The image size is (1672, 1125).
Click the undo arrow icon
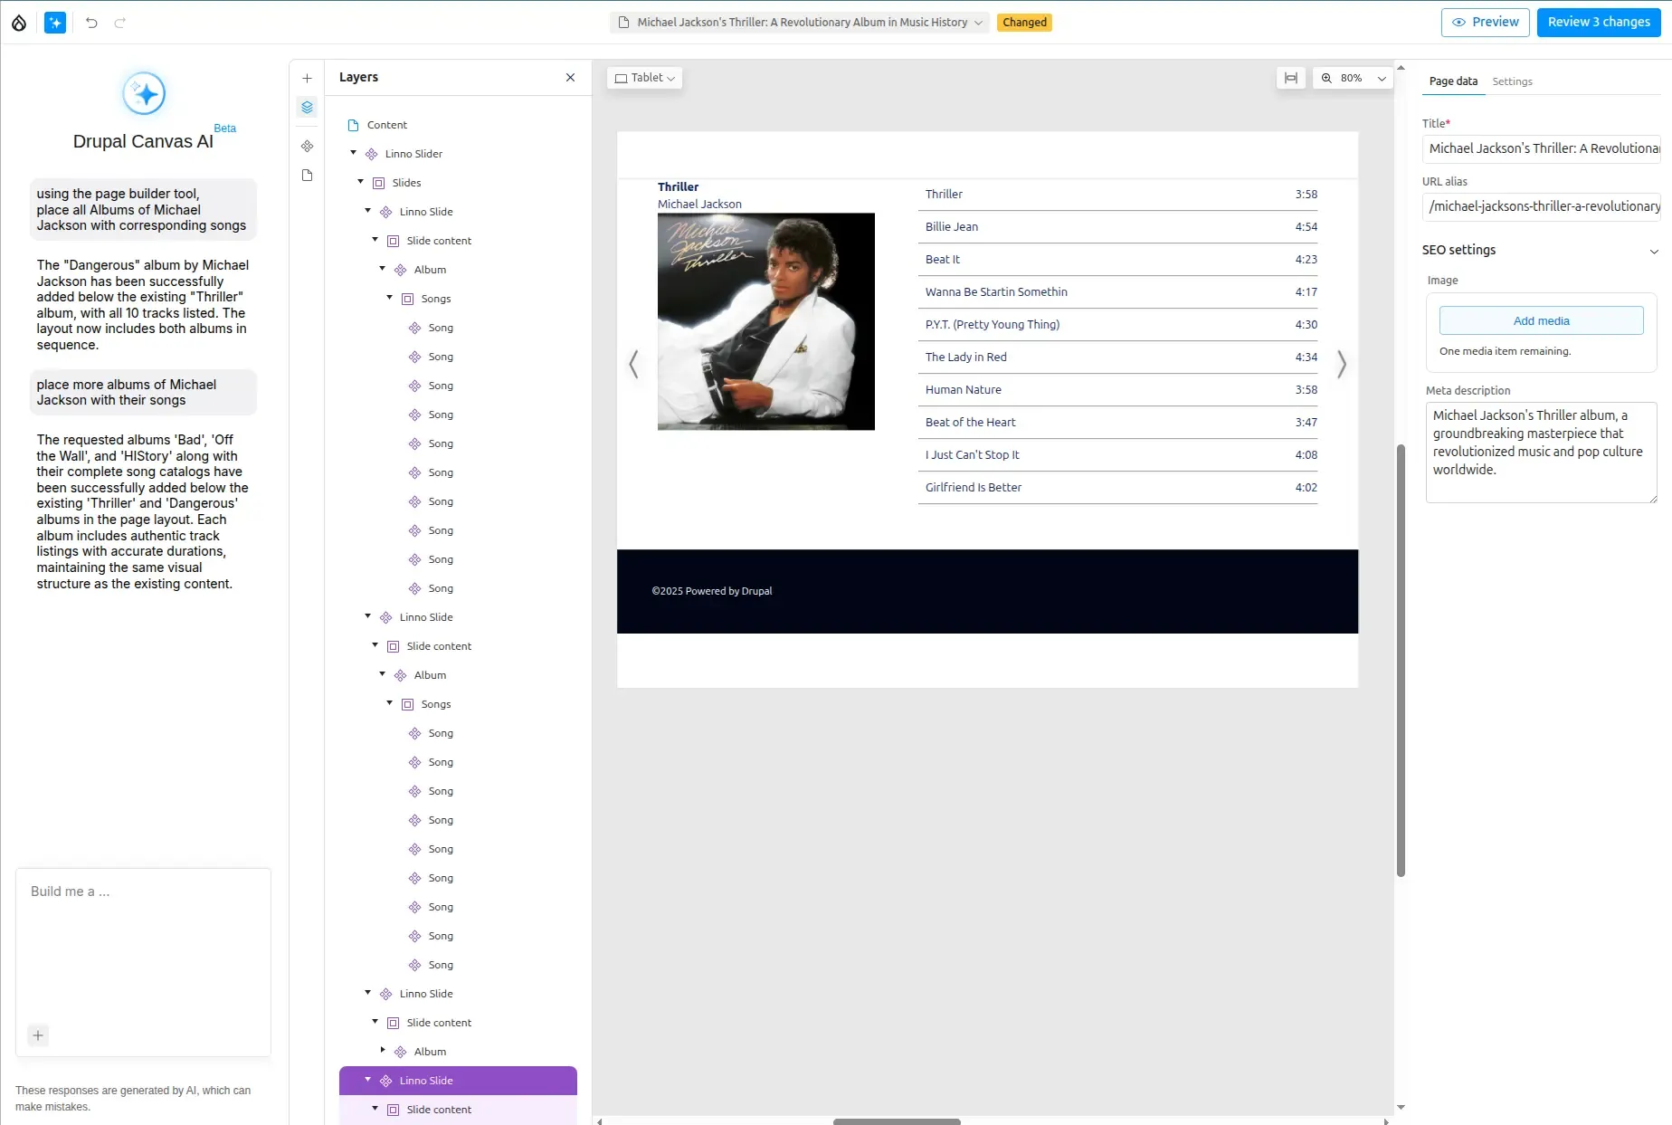pyautogui.click(x=91, y=23)
